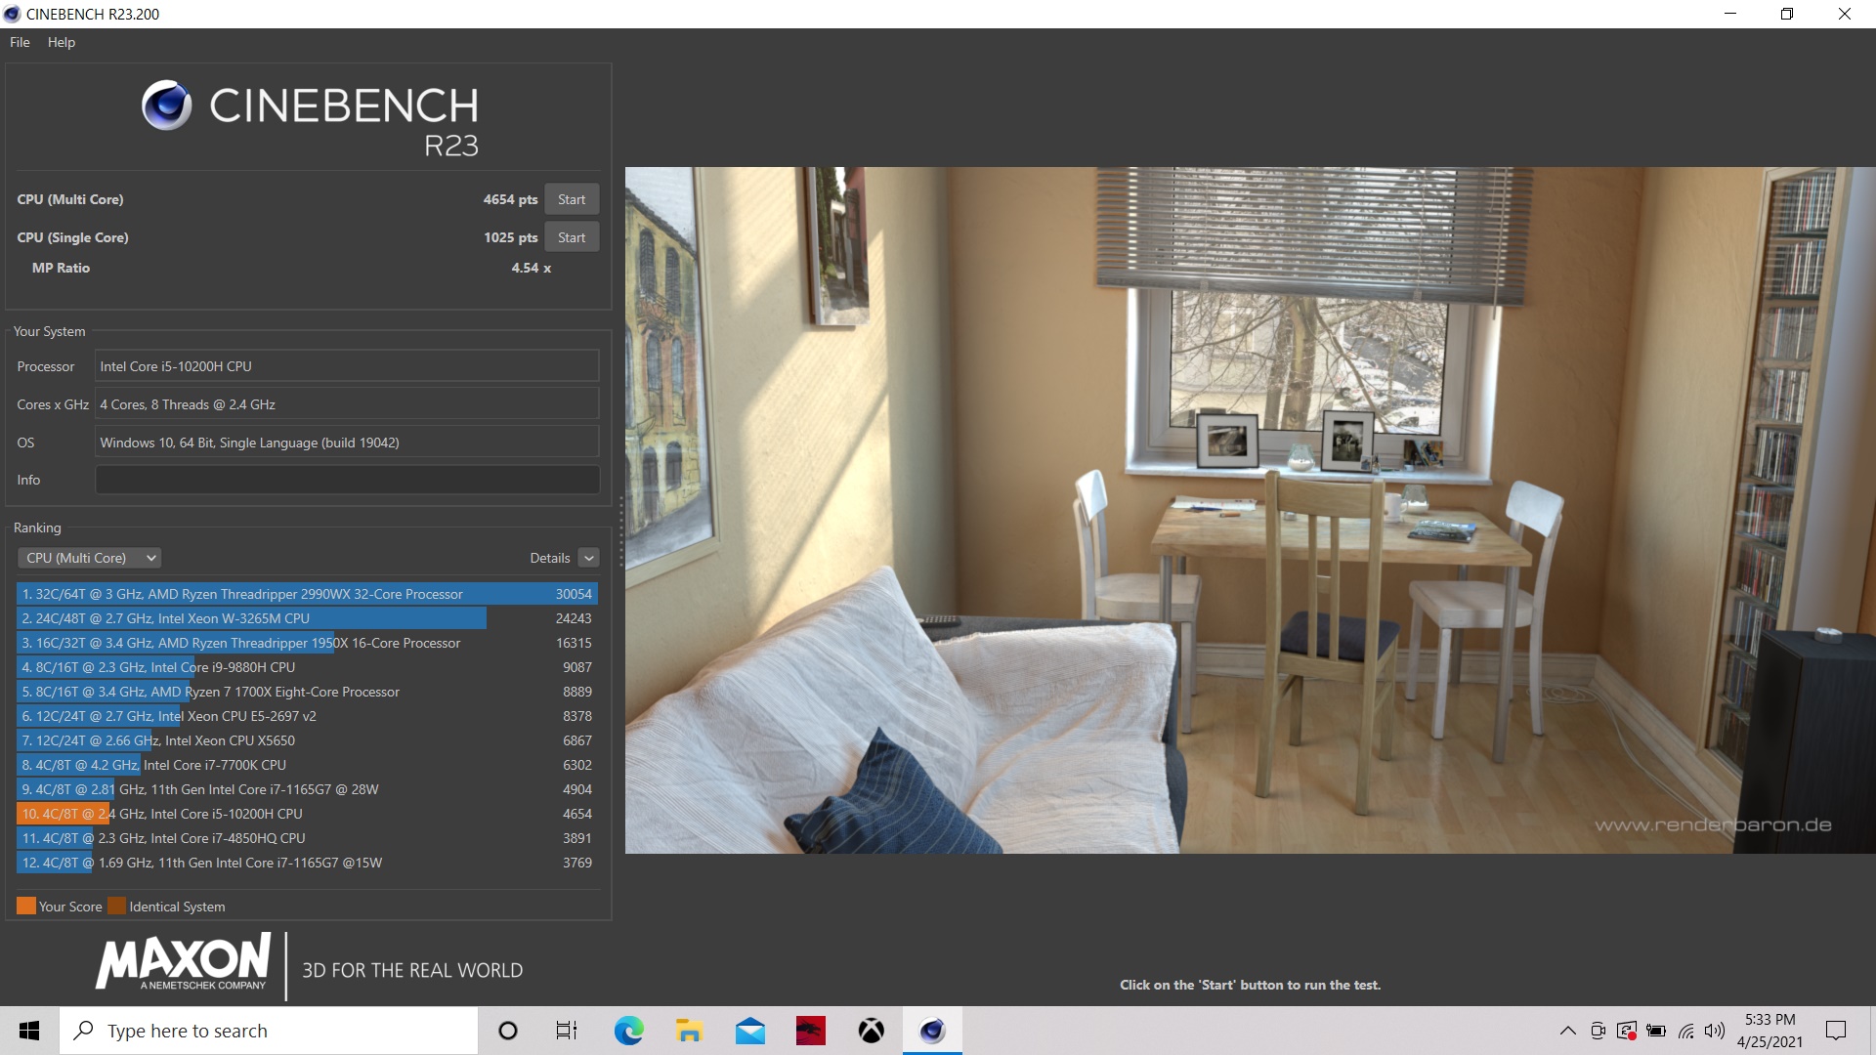Expand the Details dropdown arrow
This screenshot has height=1055, width=1876.
click(588, 558)
